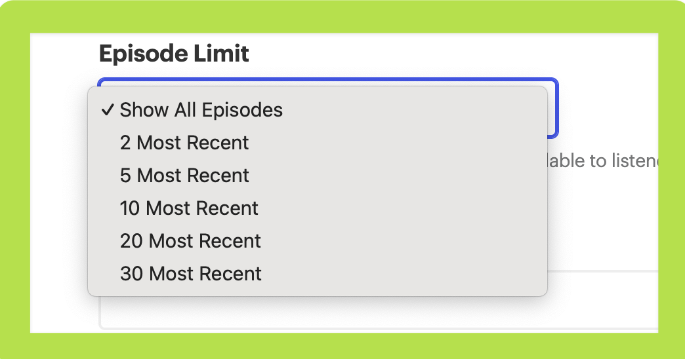The height and width of the screenshot is (359, 685).
Task: Click the number 5 in the third option
Action: click(x=125, y=176)
